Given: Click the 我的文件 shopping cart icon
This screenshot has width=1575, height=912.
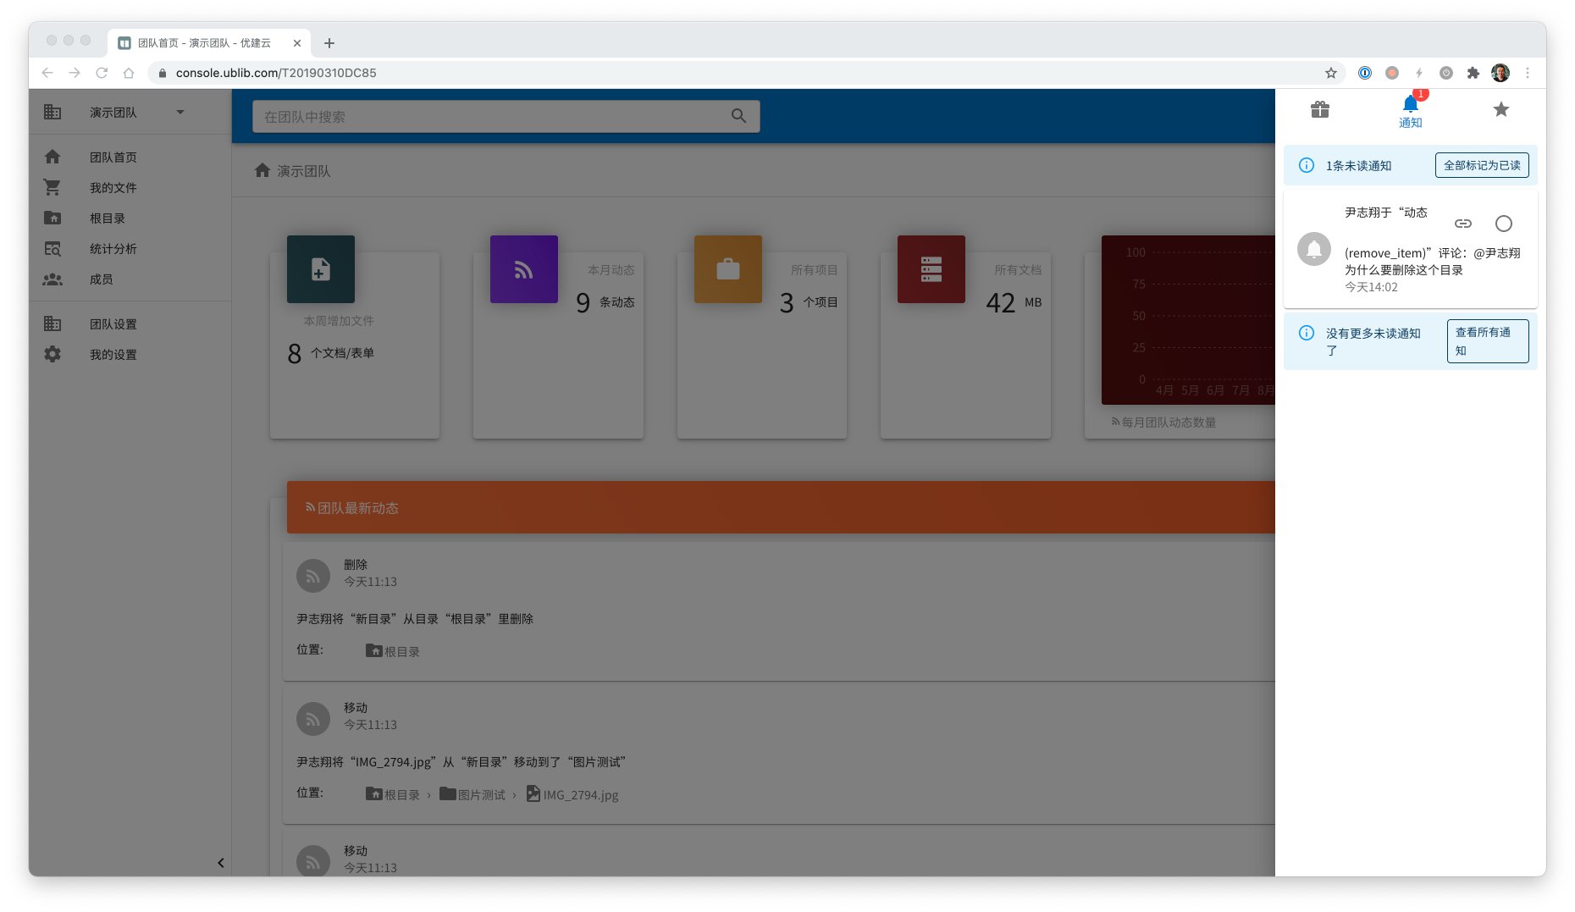Looking at the screenshot, I should tap(52, 187).
